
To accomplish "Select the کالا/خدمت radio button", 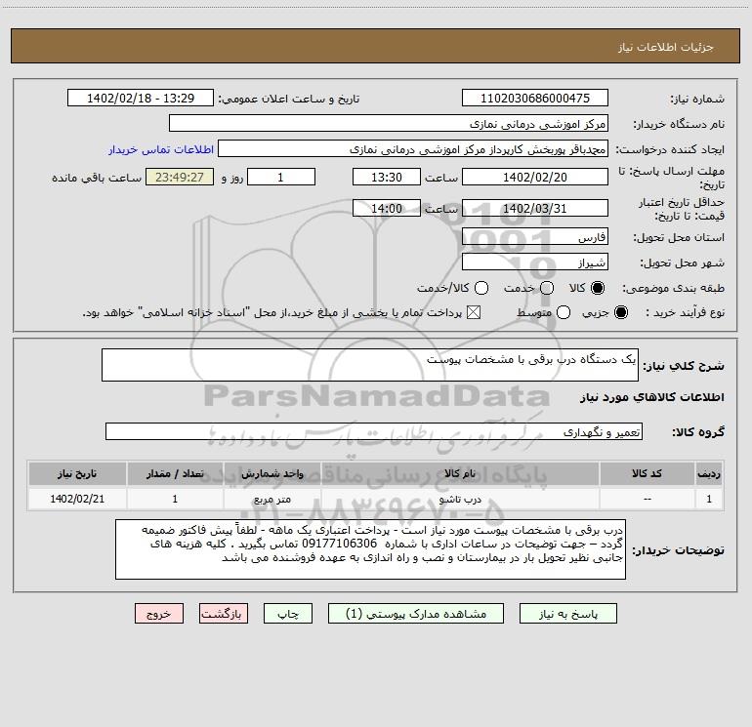I will pyautogui.click(x=481, y=288).
